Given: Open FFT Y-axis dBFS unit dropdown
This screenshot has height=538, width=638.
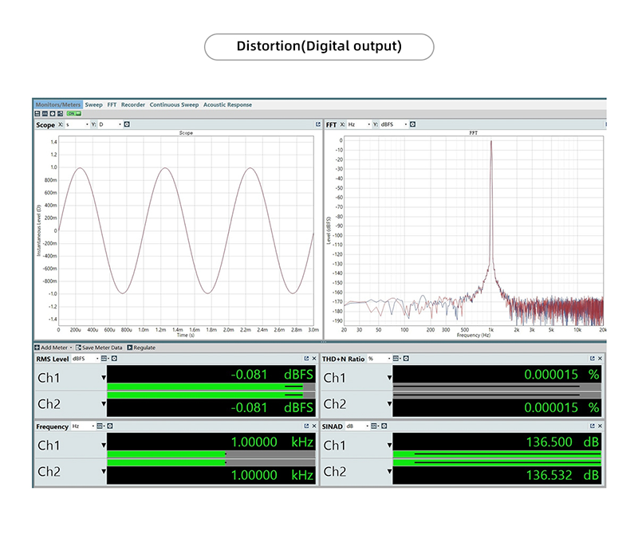Looking at the screenshot, I should tap(396, 124).
